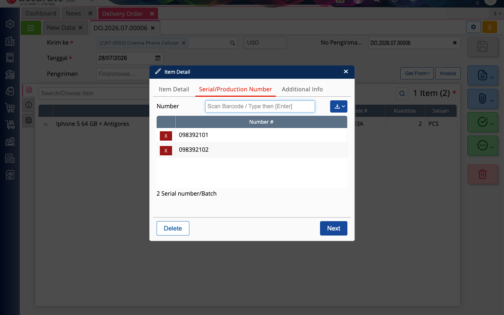The image size is (504, 315).
Task: Switch to the Additional Info tab
Action: pyautogui.click(x=302, y=89)
